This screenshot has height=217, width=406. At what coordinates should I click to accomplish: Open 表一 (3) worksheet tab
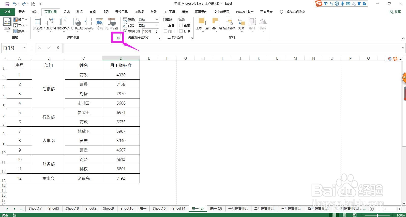[x=216, y=208]
